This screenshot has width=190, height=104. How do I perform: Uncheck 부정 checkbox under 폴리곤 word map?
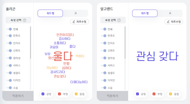59,94
